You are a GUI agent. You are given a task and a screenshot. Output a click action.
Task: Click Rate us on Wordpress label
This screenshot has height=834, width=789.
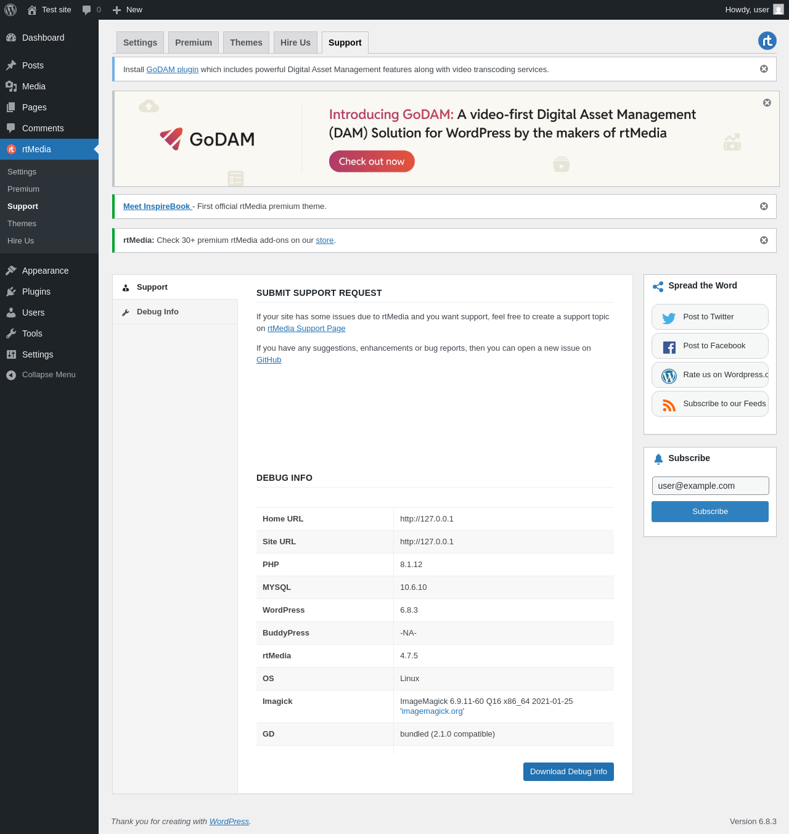pos(726,375)
